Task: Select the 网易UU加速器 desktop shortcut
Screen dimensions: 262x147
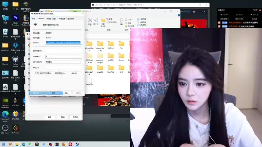Action: (15, 48)
